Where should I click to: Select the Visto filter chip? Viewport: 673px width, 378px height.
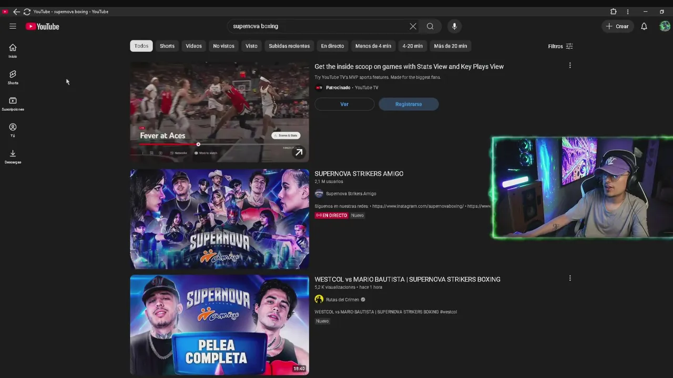[251, 46]
